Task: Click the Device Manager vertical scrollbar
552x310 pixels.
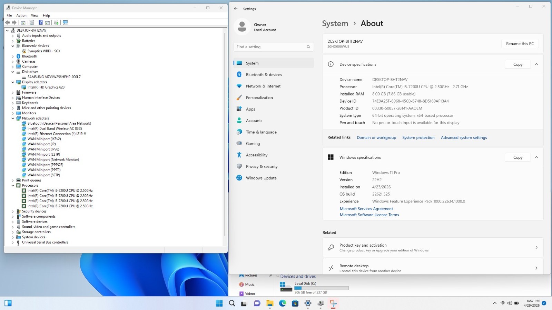Action: [225, 134]
